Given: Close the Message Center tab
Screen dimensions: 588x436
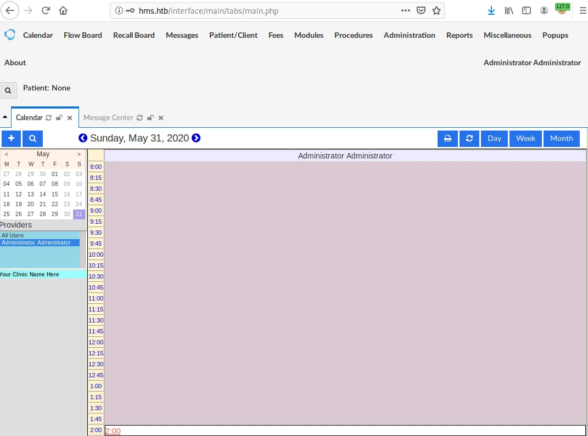Looking at the screenshot, I should pyautogui.click(x=160, y=118).
